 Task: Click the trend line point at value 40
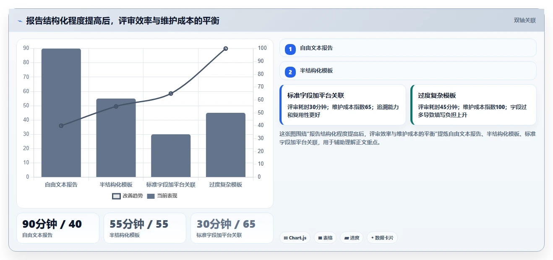tap(61, 126)
